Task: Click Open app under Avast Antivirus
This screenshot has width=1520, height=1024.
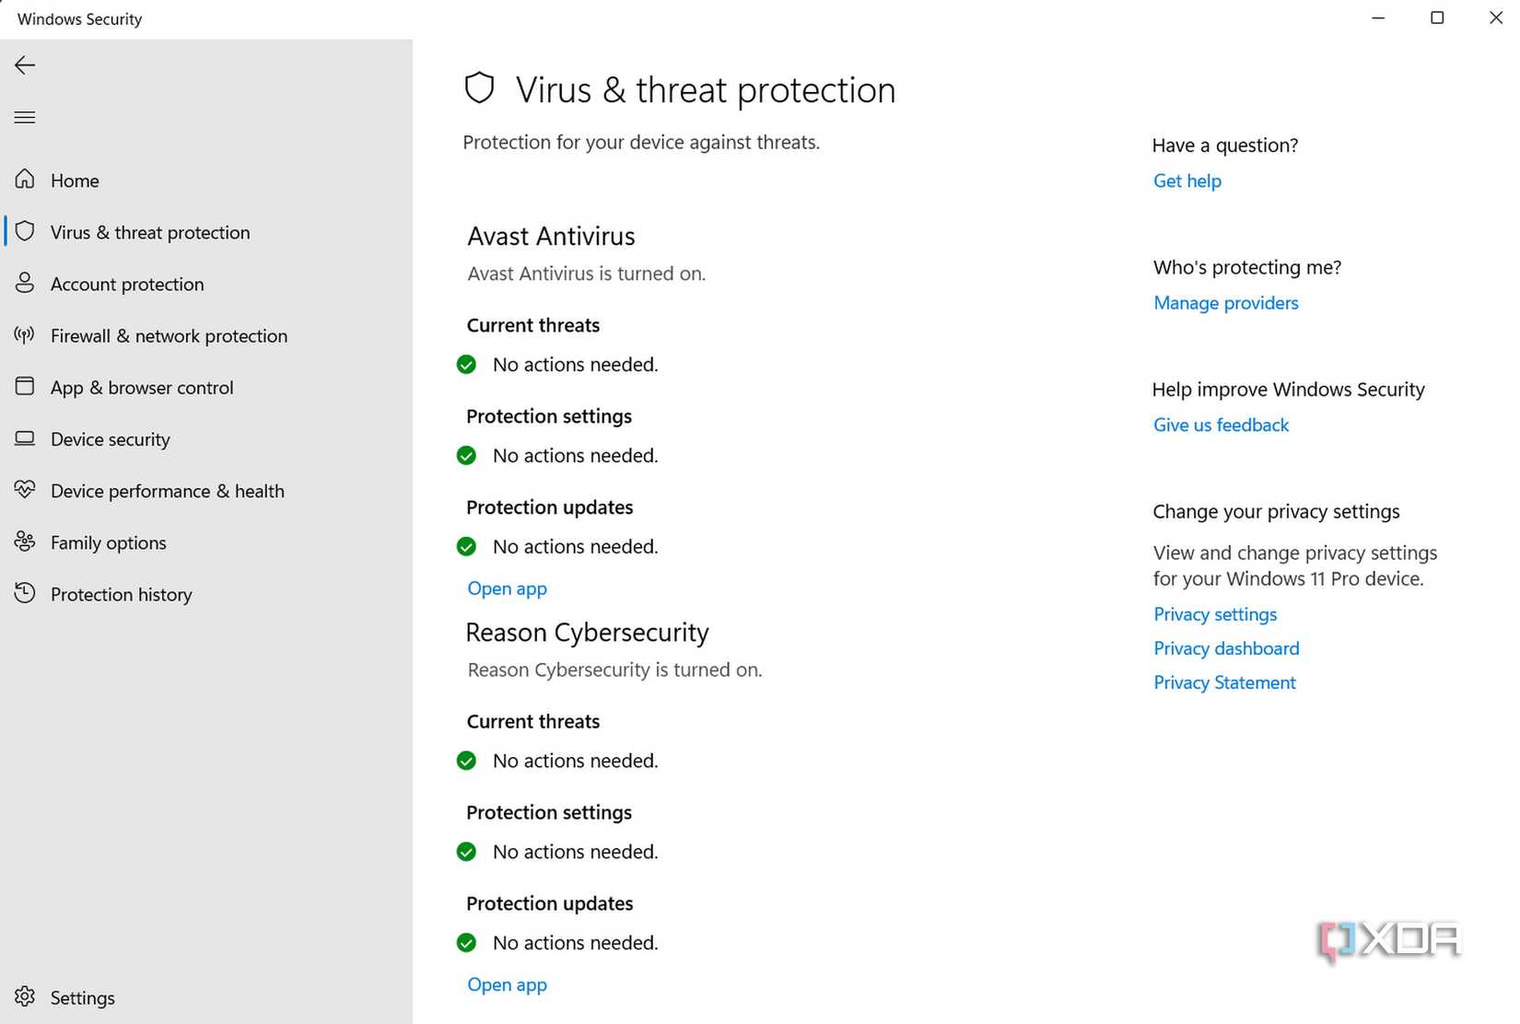Action: pyautogui.click(x=507, y=588)
